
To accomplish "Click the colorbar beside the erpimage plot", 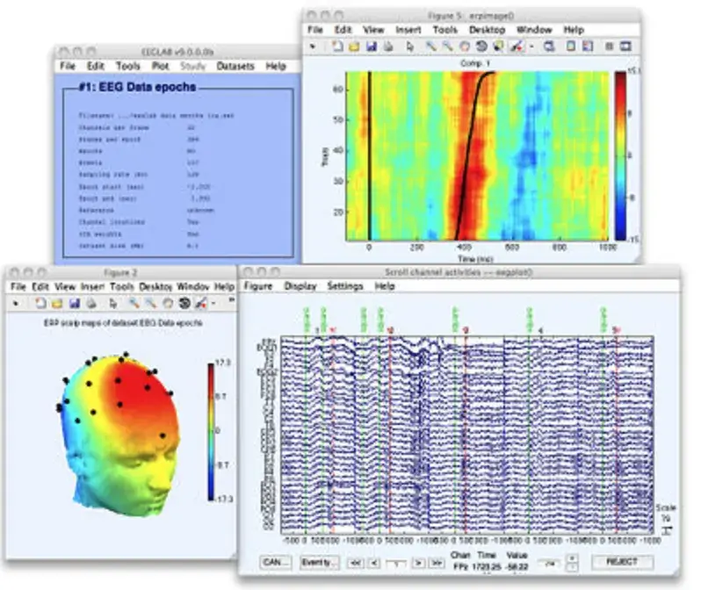I will 622,156.
